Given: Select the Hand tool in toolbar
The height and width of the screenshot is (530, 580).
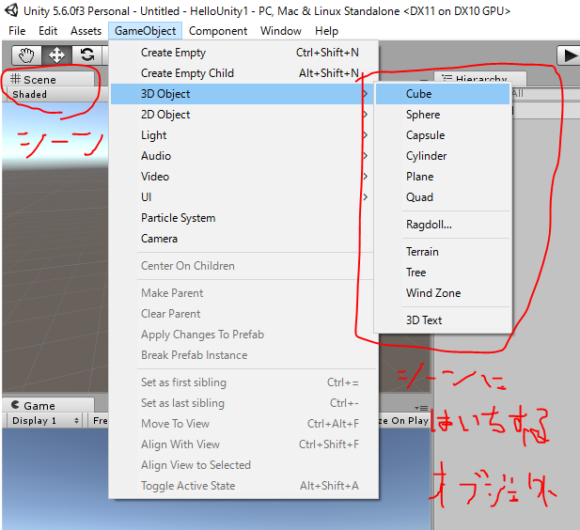Looking at the screenshot, I should pyautogui.click(x=26, y=55).
